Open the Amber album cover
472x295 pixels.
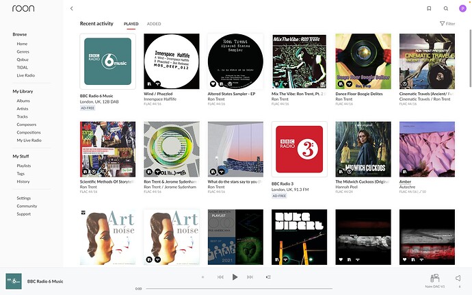[x=427, y=149]
